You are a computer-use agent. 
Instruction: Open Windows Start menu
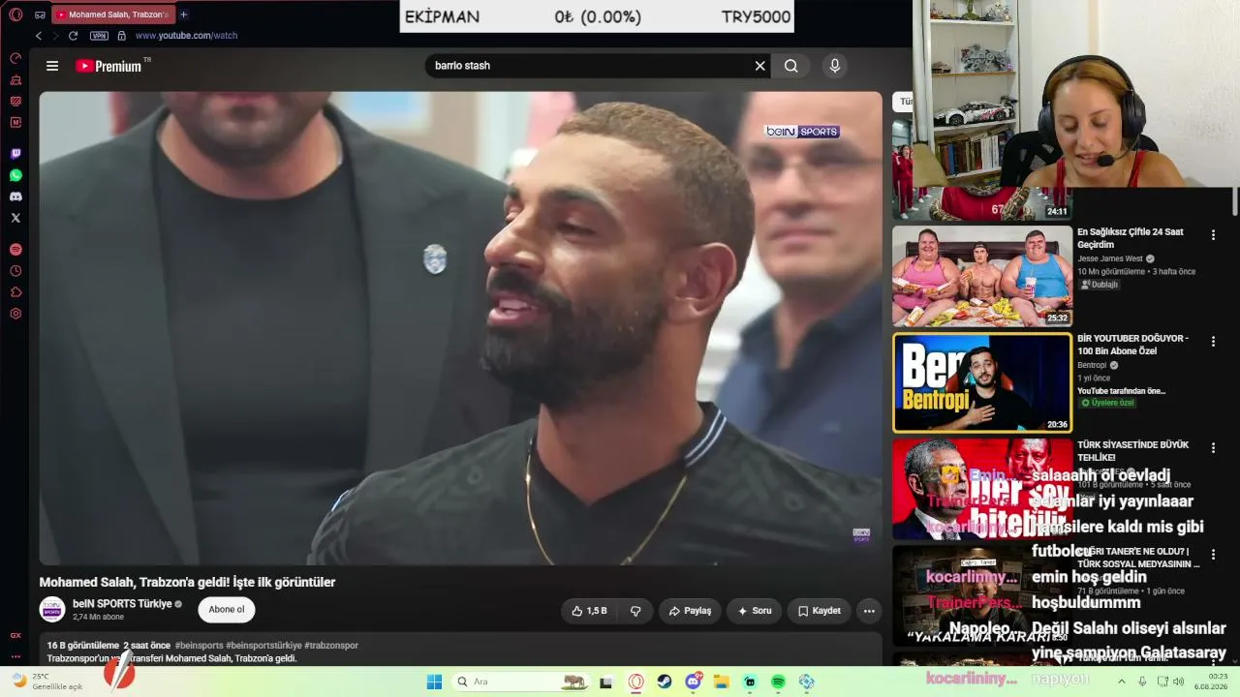click(x=434, y=682)
